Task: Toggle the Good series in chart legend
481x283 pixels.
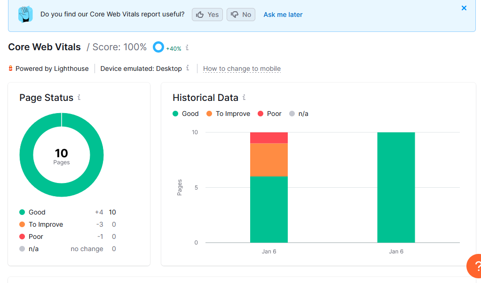Action: pyautogui.click(x=186, y=114)
